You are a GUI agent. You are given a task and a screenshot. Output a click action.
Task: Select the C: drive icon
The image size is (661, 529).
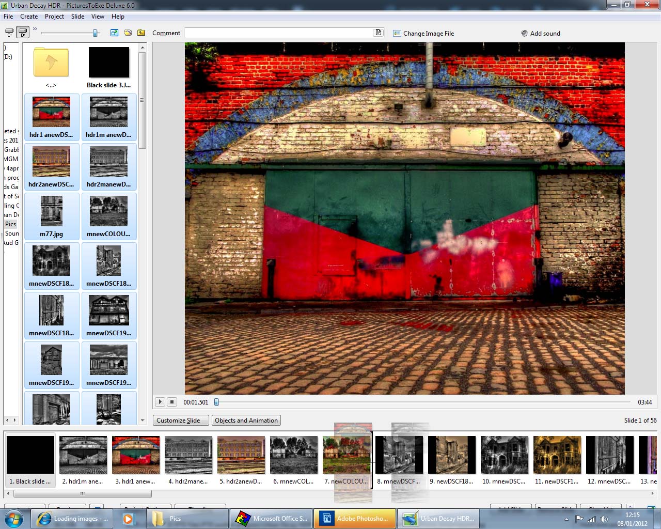coord(9,33)
